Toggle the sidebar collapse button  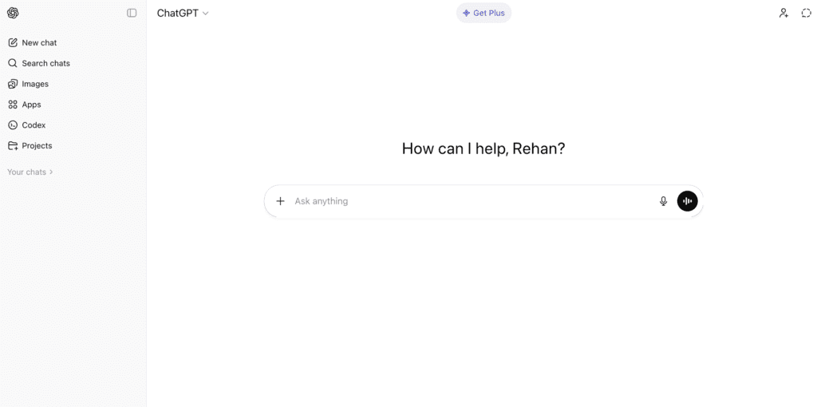pos(132,13)
